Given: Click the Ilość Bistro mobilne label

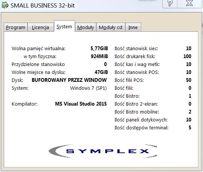Looking at the screenshot, I should pos(137,112).
